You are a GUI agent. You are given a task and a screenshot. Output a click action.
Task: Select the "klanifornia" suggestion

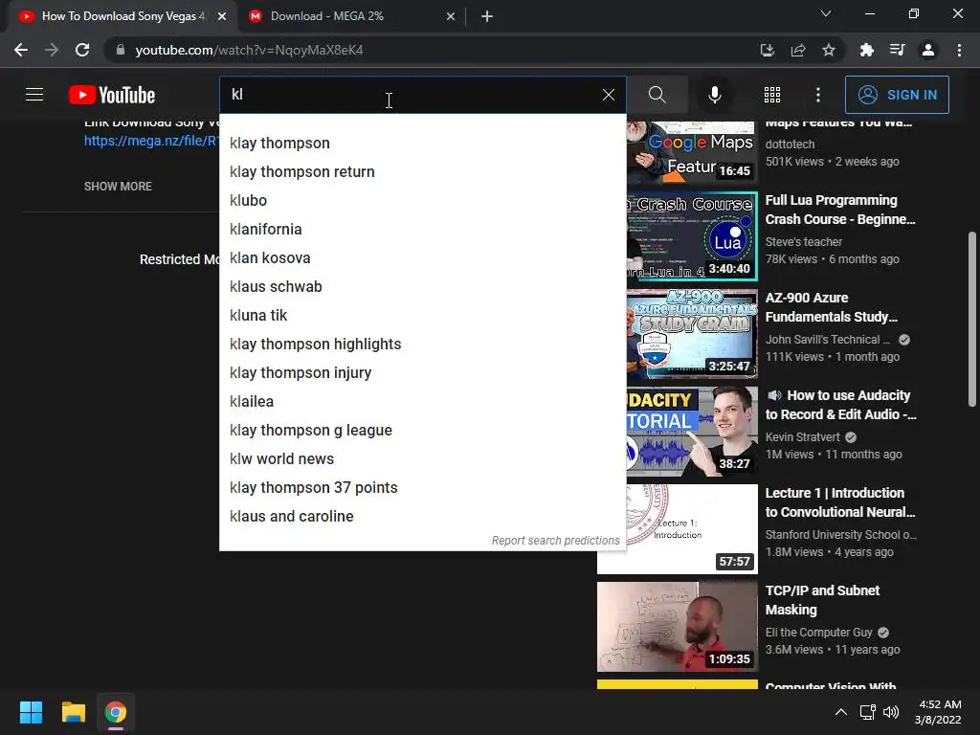click(x=422, y=230)
